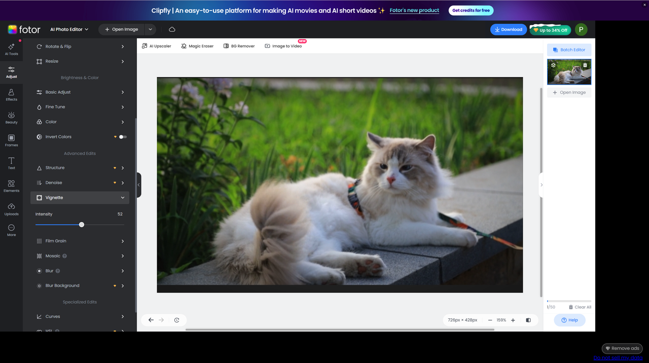649x363 pixels.
Task: Click Open Image in right panel
Action: click(569, 92)
